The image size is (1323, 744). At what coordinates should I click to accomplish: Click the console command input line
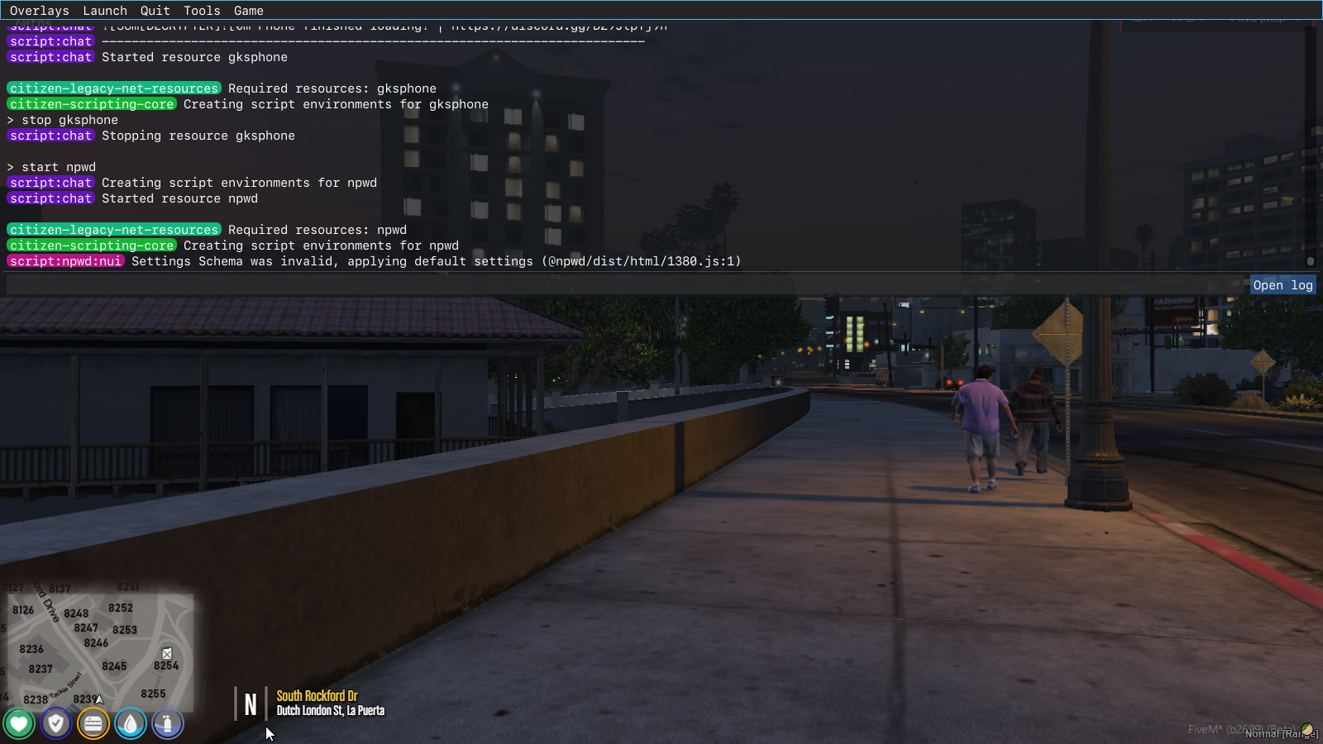331,283
